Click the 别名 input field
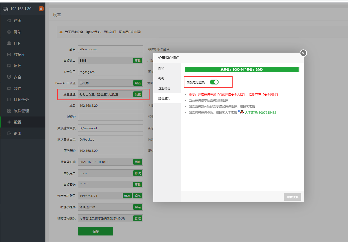The width and height of the screenshot is (348, 242). (x=111, y=49)
